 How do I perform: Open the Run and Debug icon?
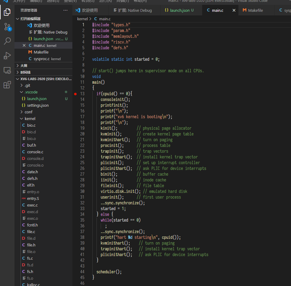[x=7, y=56]
